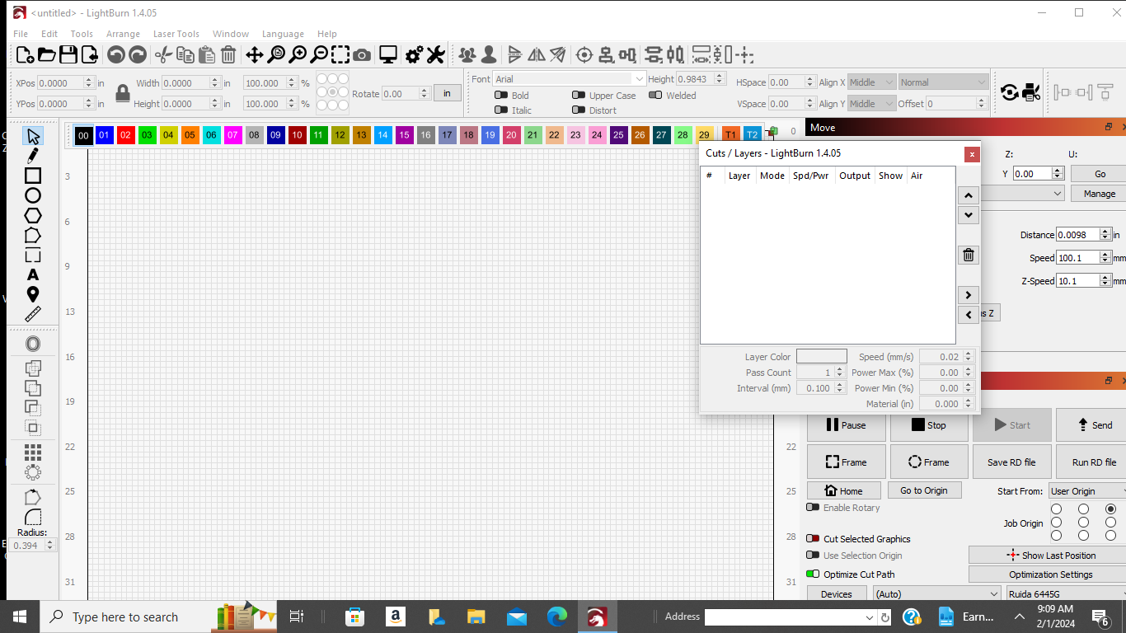Select the Ellipse drawing tool

[x=33, y=195]
